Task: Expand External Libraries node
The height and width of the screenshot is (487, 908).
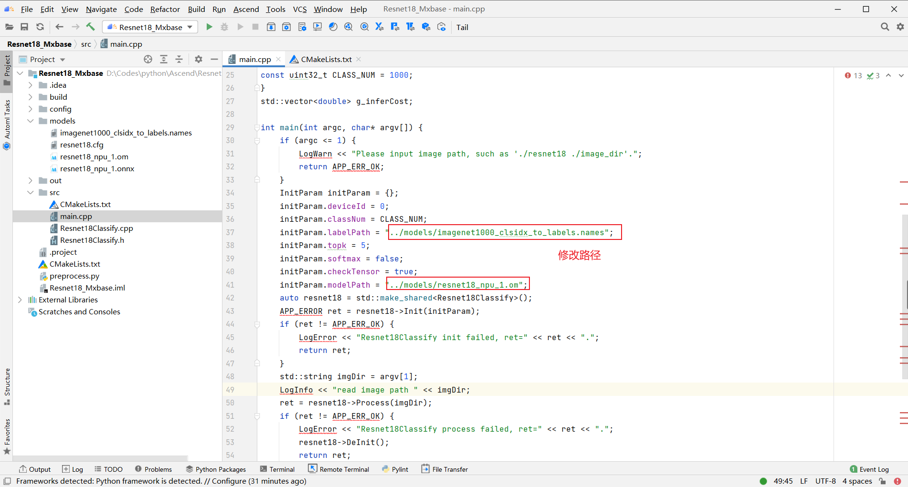Action: [20, 300]
